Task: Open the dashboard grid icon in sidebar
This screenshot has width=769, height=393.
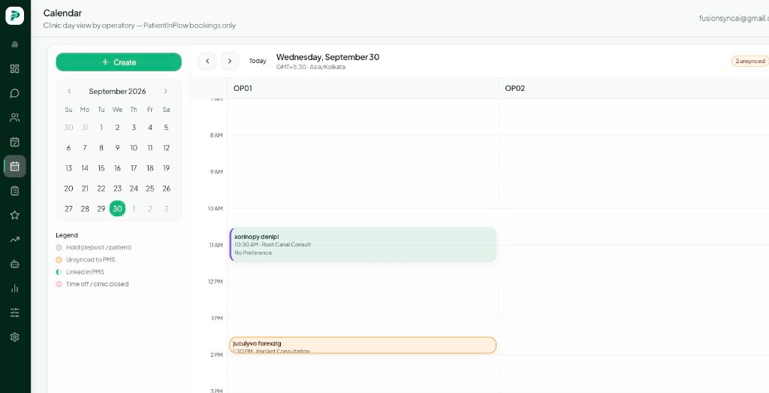Action: point(15,68)
